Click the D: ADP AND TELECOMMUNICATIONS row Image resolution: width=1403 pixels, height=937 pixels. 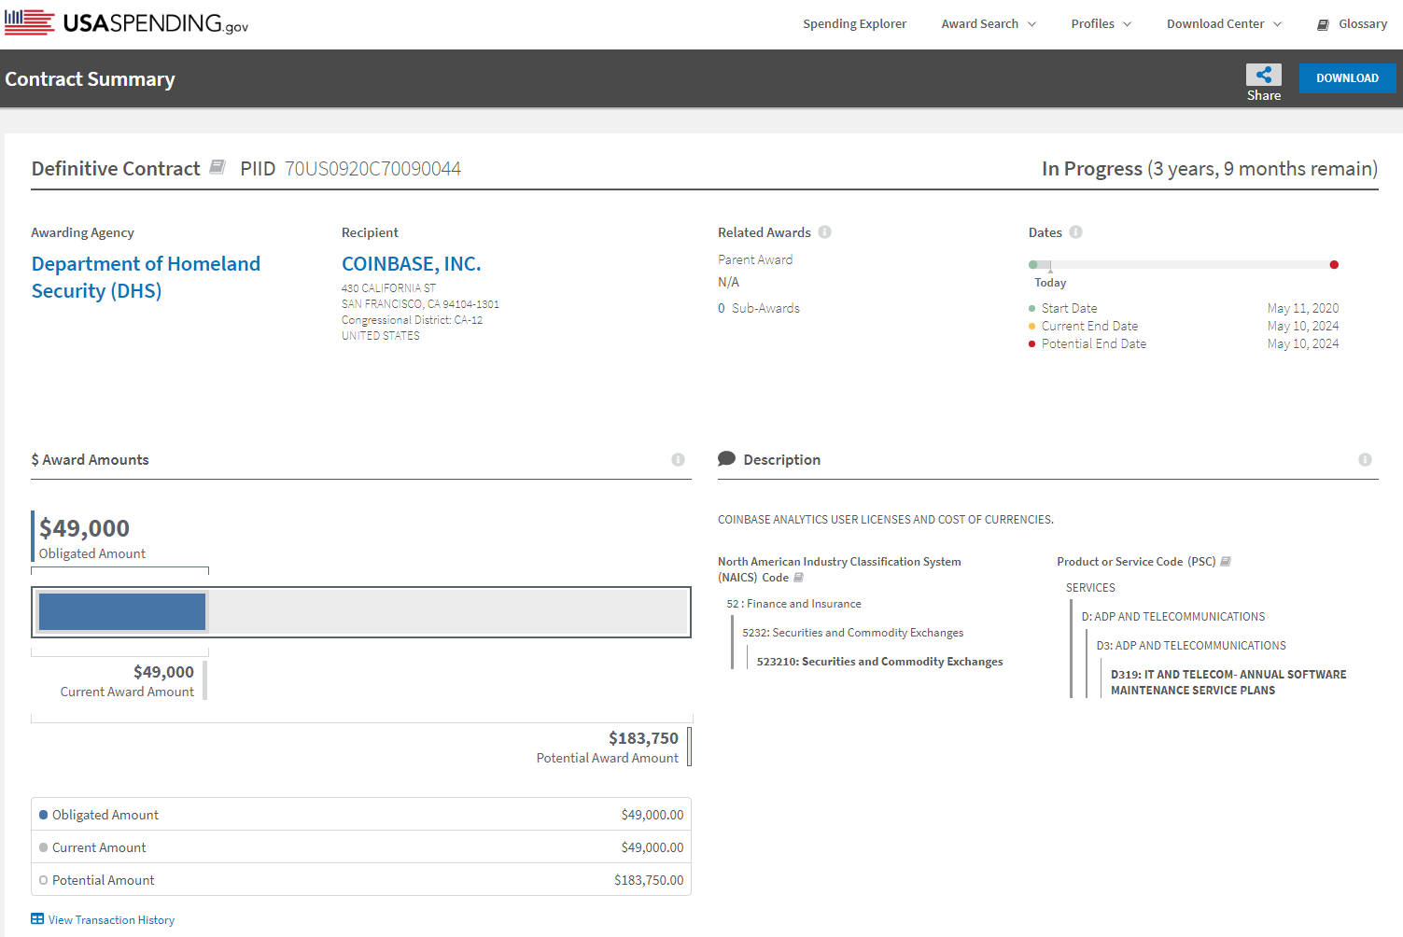[x=1173, y=617]
